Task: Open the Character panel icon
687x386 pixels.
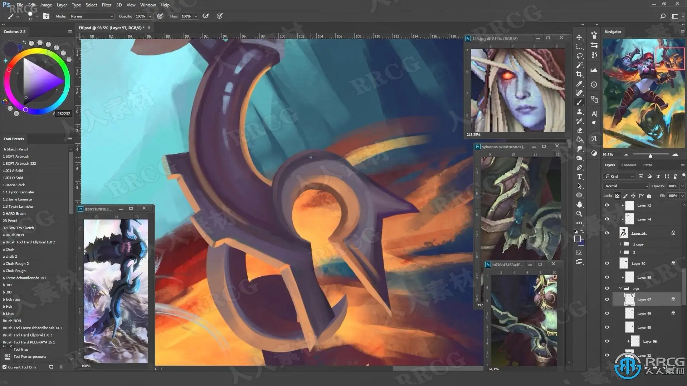Action: tap(594, 114)
